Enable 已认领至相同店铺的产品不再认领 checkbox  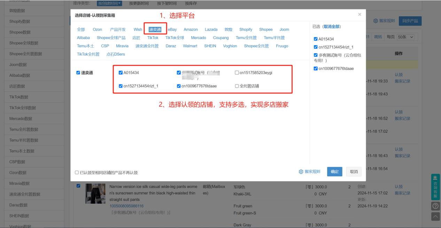[x=77, y=172]
